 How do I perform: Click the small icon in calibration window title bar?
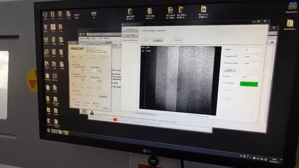pyautogui.click(x=123, y=25)
